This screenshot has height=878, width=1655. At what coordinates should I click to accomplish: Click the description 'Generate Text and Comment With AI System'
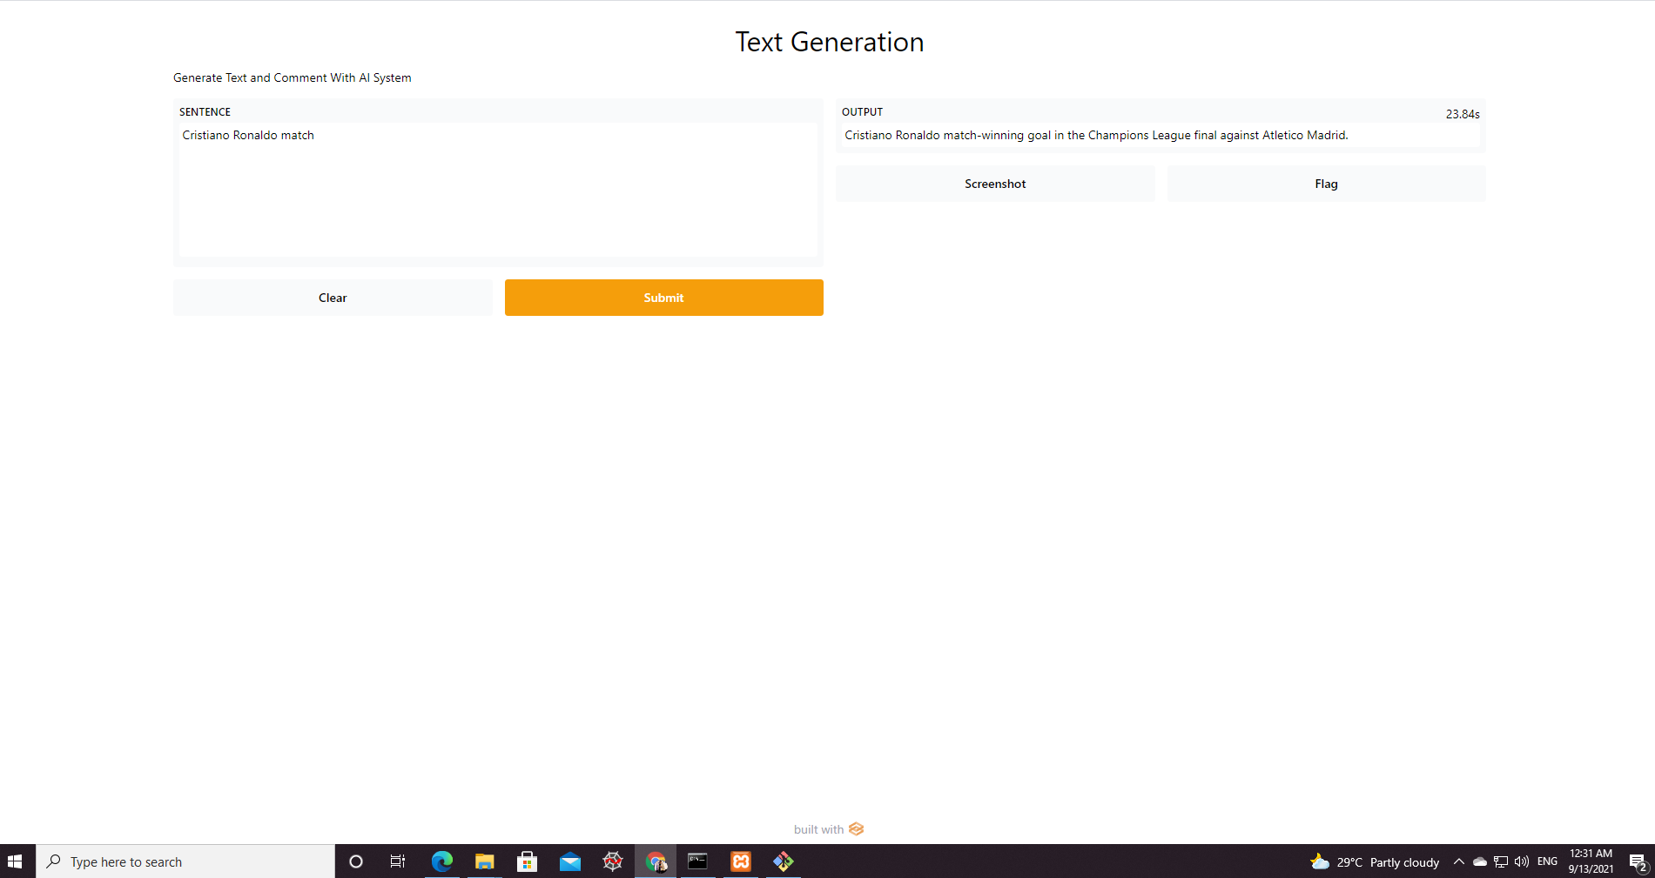[x=293, y=77]
